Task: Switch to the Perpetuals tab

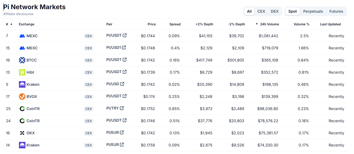Action: tap(313, 11)
